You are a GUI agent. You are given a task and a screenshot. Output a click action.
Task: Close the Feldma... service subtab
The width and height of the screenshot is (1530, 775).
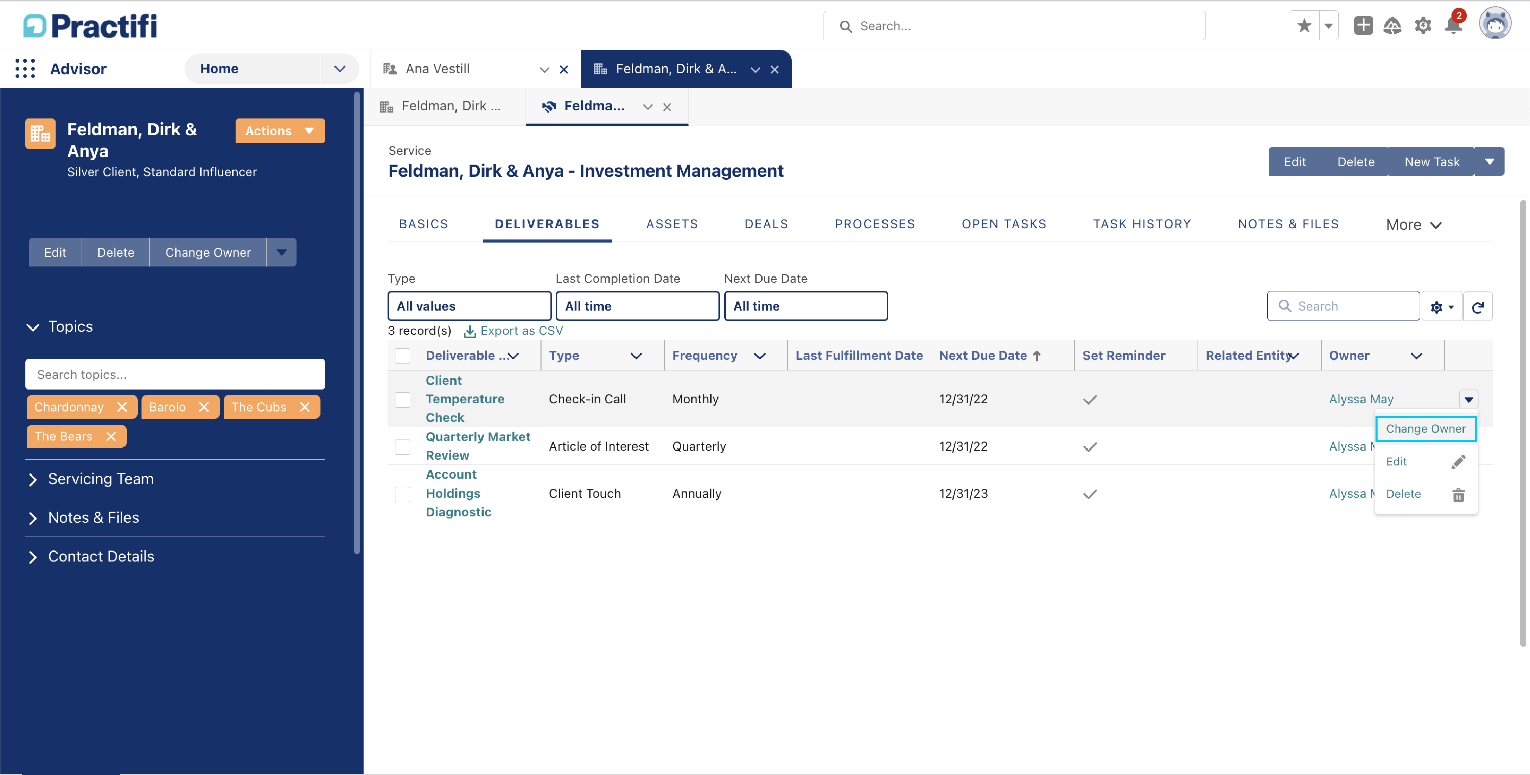coord(667,107)
